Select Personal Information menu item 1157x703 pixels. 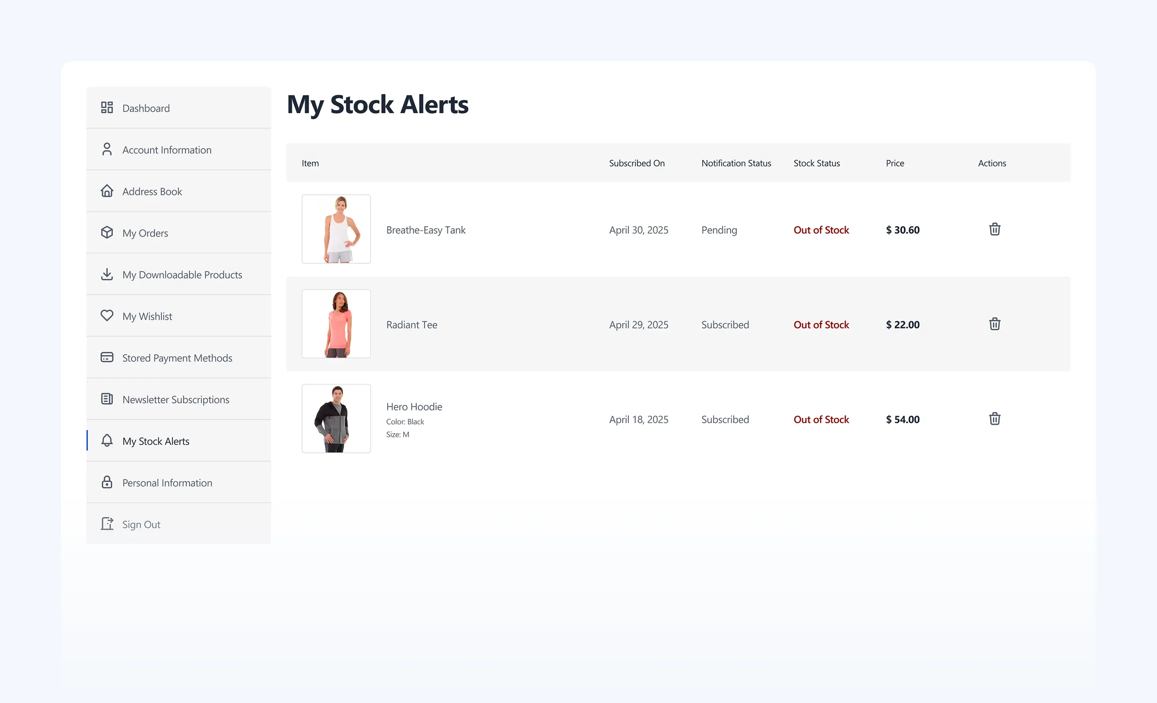167,483
